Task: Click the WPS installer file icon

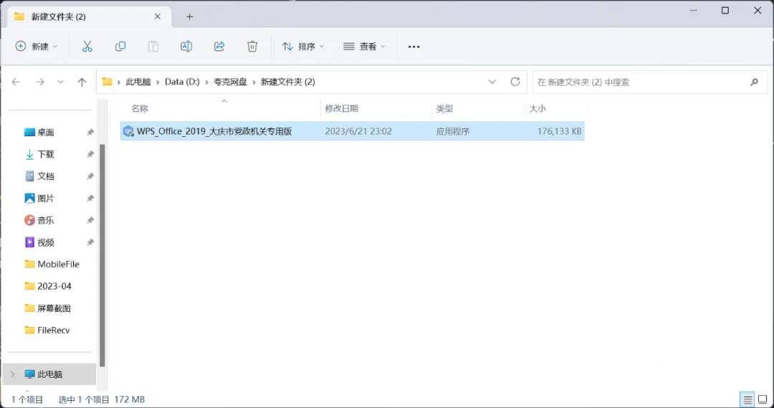Action: click(x=128, y=131)
